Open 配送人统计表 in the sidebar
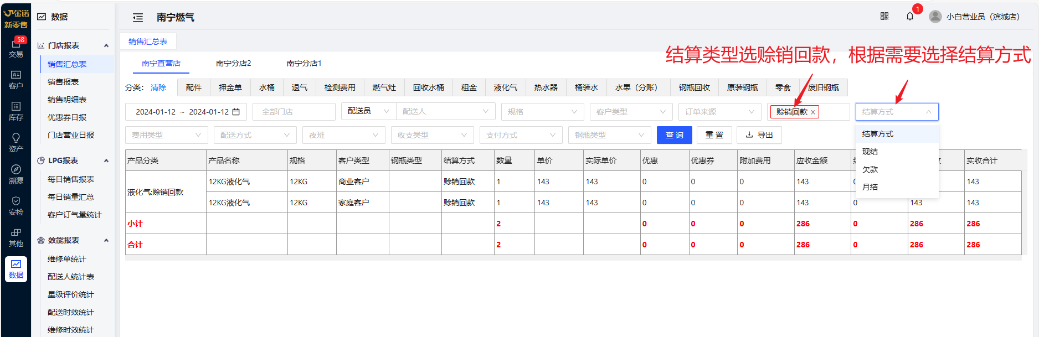 pos(71,277)
